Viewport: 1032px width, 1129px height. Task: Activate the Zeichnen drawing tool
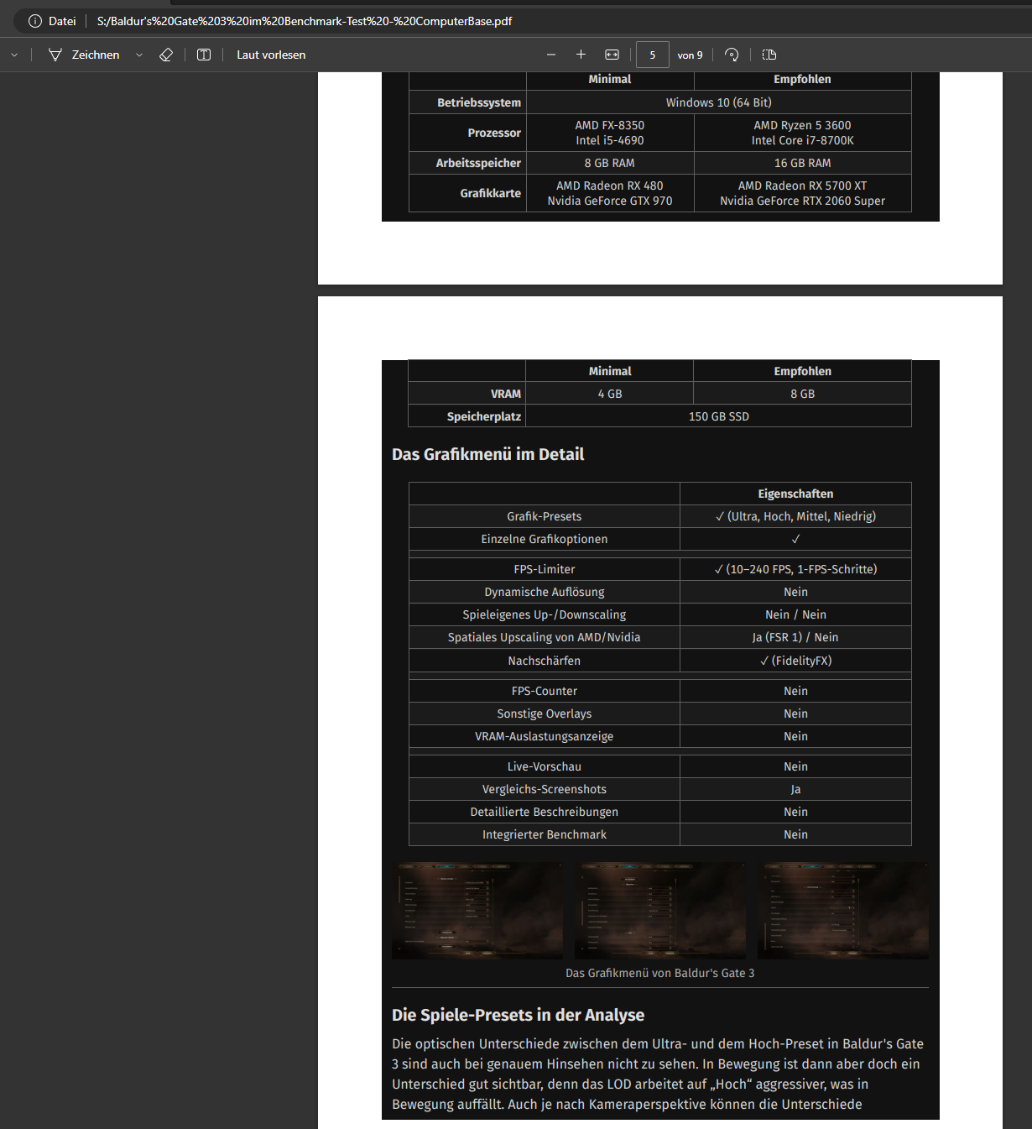(x=84, y=55)
